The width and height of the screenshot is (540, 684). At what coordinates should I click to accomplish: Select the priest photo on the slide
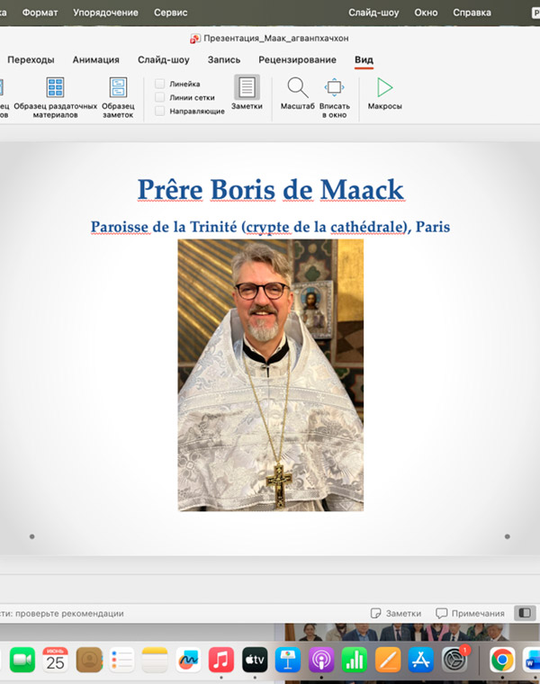tap(270, 375)
